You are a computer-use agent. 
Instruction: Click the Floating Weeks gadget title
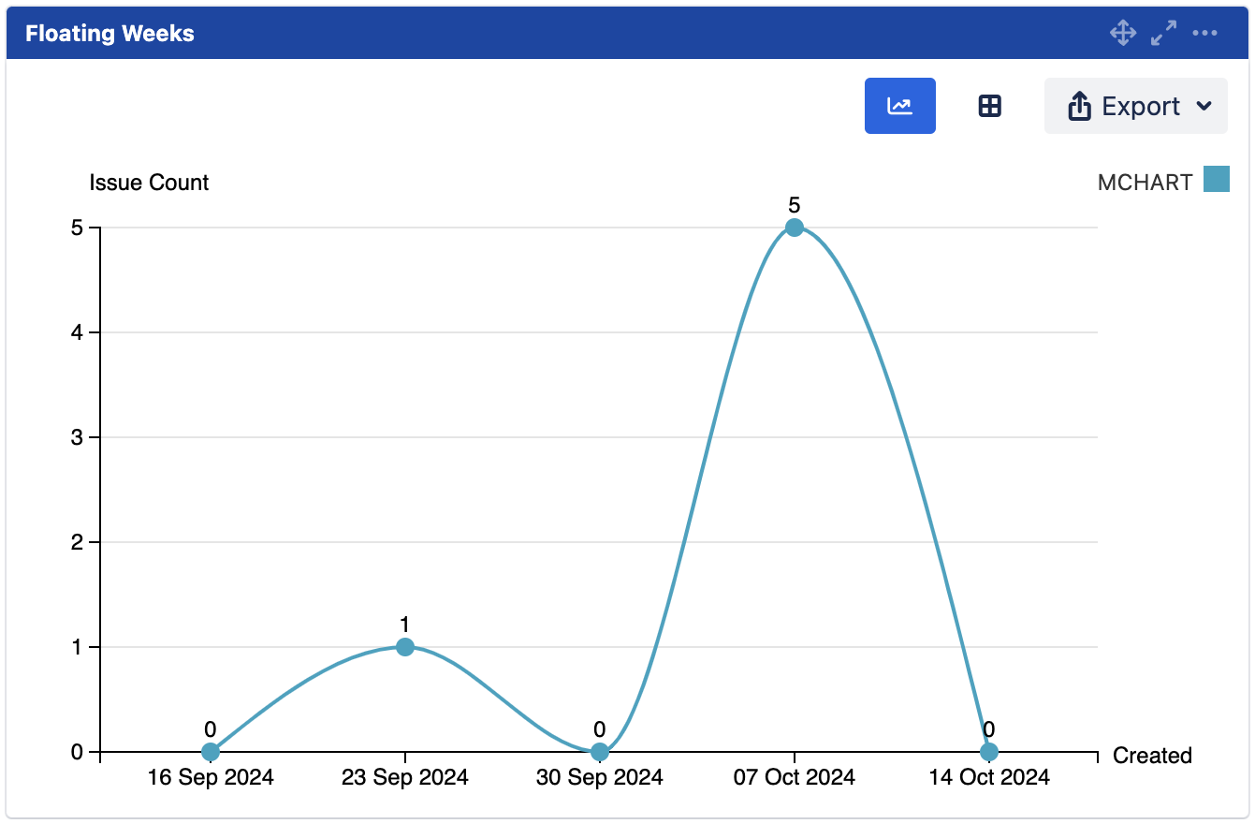coord(109,33)
